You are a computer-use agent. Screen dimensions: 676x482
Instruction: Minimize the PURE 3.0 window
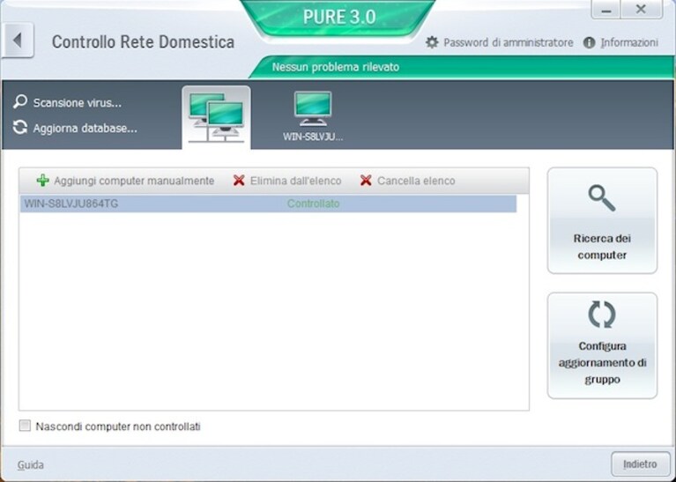(x=605, y=10)
